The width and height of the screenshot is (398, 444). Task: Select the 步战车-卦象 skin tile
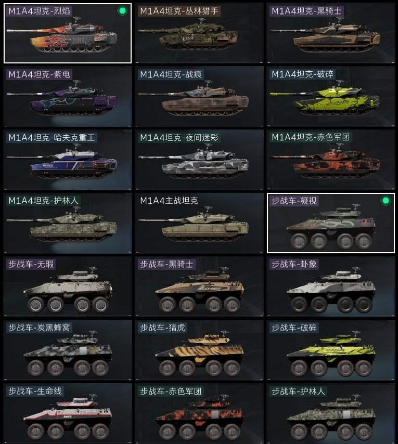pyautogui.click(x=330, y=286)
